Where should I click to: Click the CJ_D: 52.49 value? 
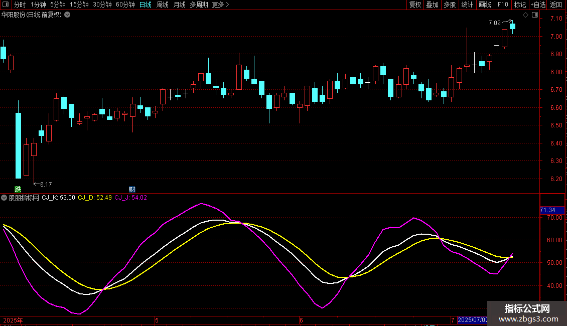95,198
